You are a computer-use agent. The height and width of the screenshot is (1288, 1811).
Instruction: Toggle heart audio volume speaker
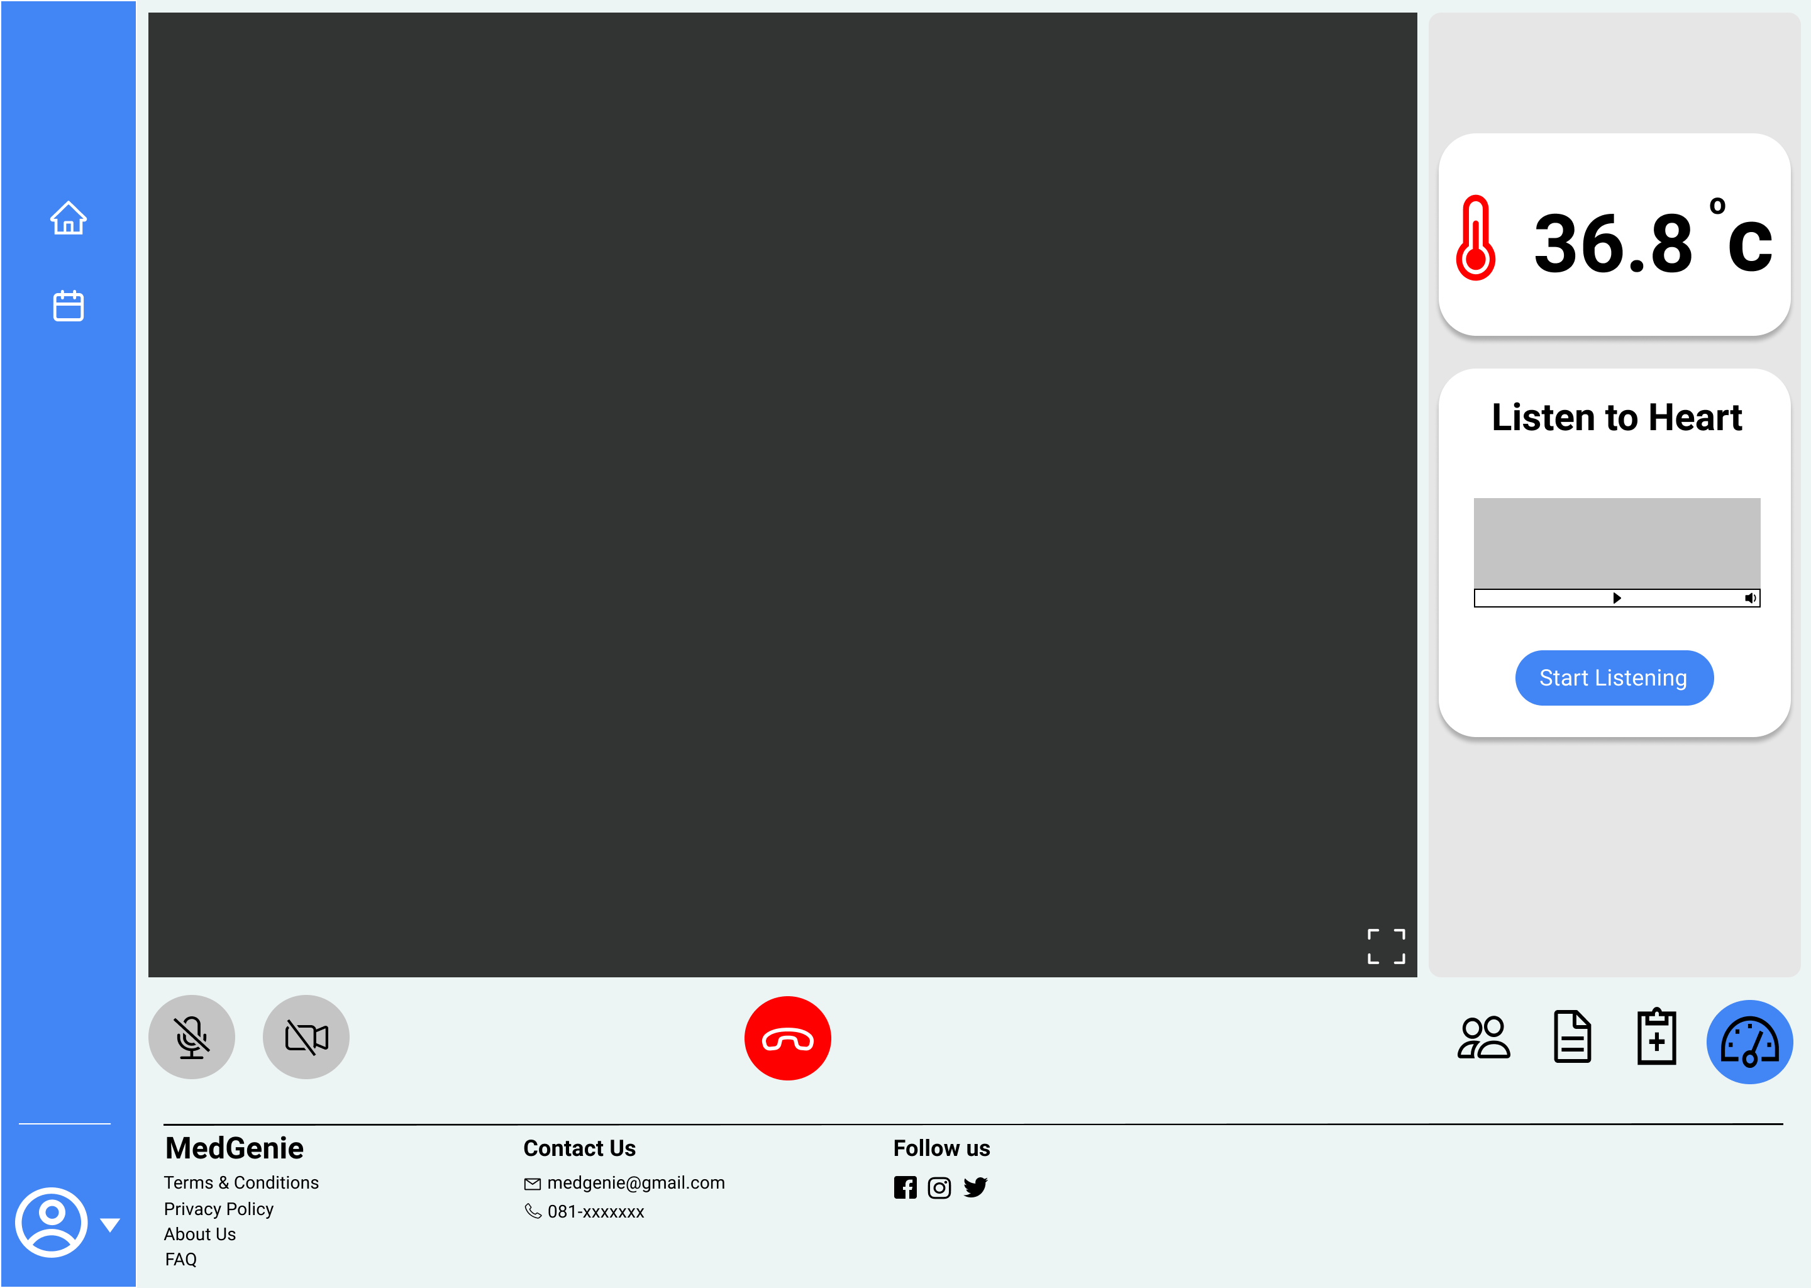[x=1749, y=598]
